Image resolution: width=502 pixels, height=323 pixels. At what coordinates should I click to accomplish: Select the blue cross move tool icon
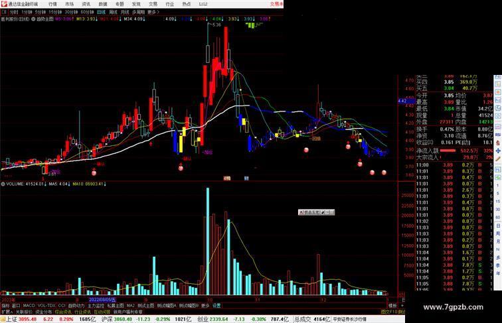pos(498,151)
